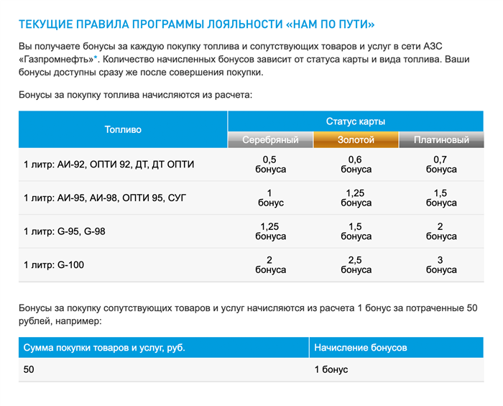Select the «Сумма покупки товаров и услуг, руб.» header
The height and width of the screenshot is (406, 503).
coord(164,348)
